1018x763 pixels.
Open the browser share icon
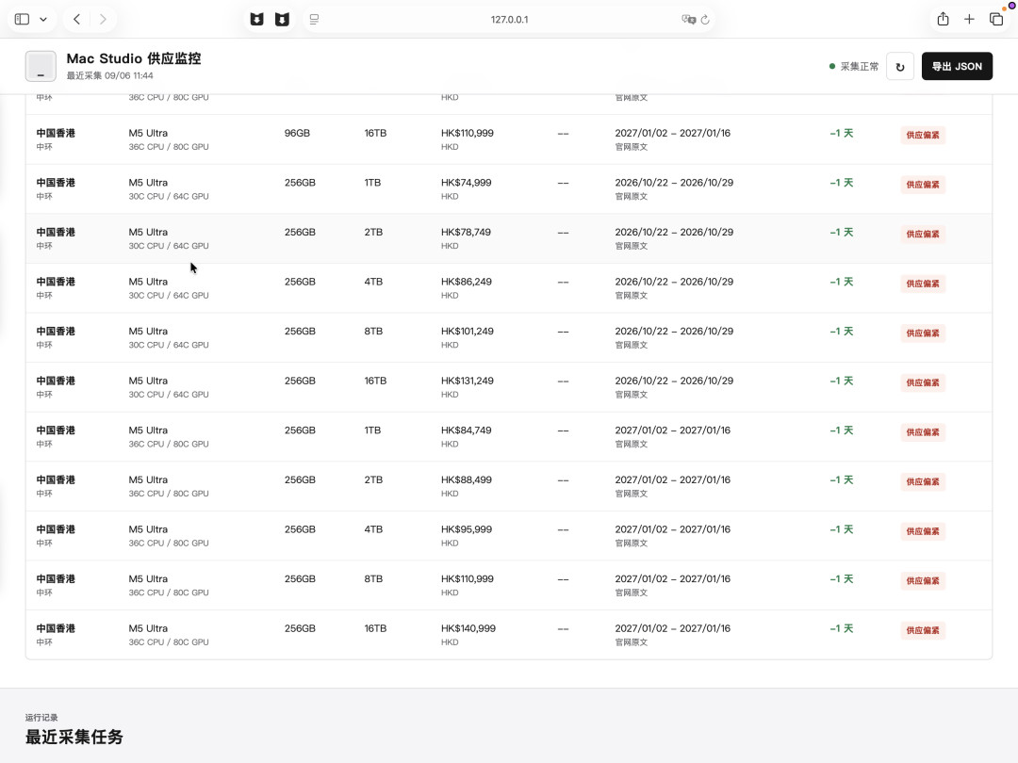[x=944, y=19]
